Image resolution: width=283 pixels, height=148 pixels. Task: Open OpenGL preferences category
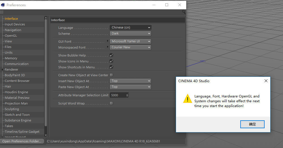point(11,36)
